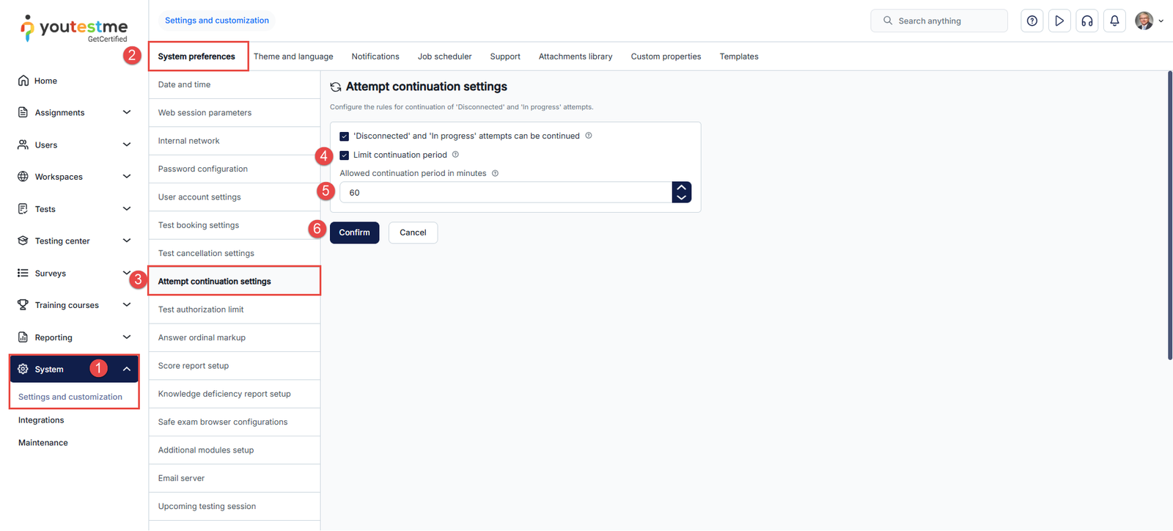Open the profile dropdown arrow

tap(1161, 21)
